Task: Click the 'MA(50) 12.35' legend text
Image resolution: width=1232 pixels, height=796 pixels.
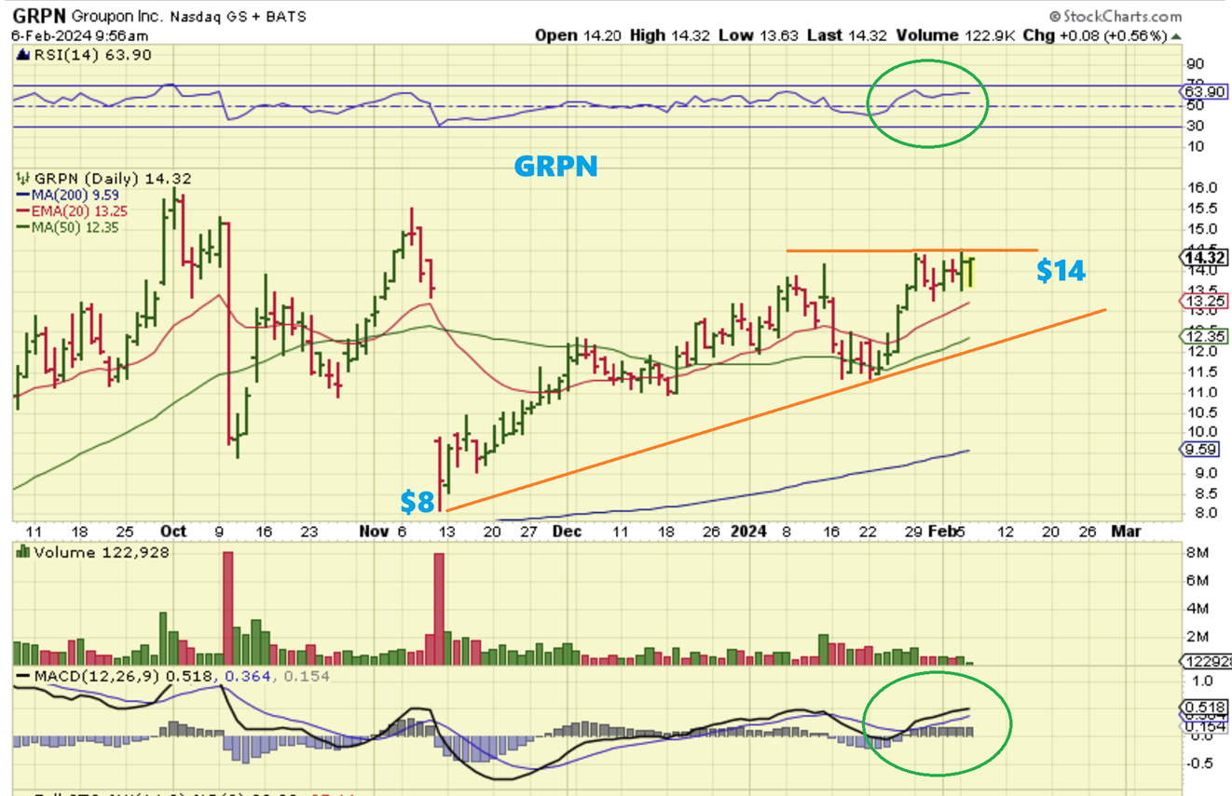Action: pos(75,227)
